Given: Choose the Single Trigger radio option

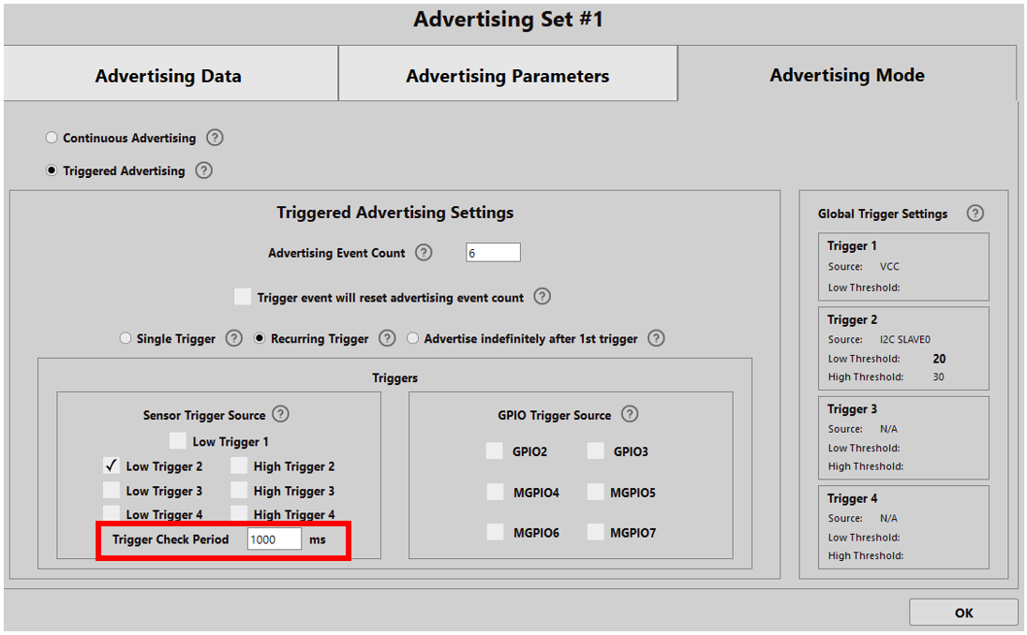Looking at the screenshot, I should (x=126, y=339).
